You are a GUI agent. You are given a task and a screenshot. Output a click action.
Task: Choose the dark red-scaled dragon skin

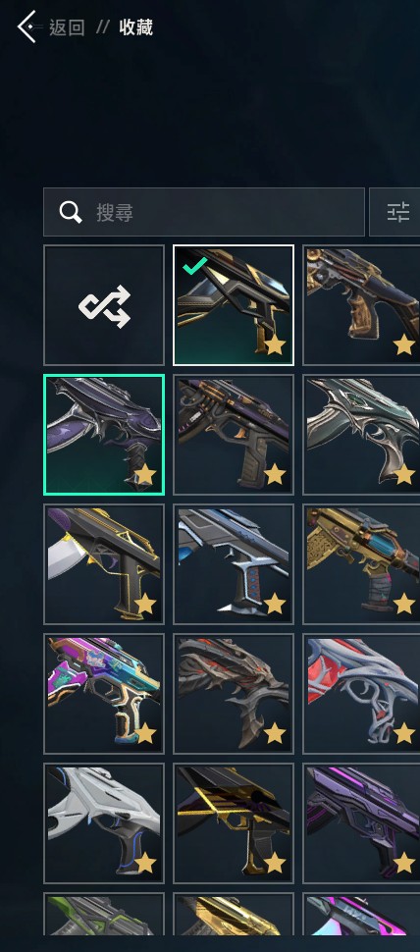click(x=234, y=693)
